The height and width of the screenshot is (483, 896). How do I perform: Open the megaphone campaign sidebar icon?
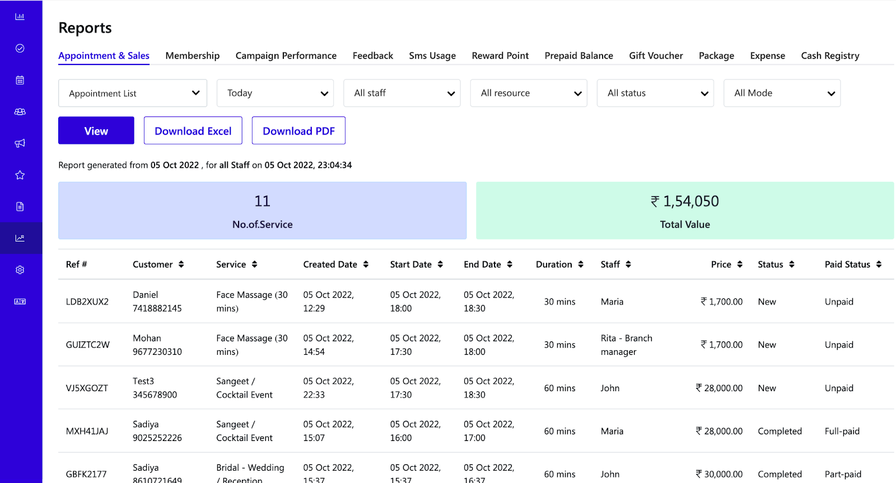coord(20,143)
